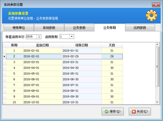163x121 pixels.
Task: Click the 起始日期 column header
Action: tap(43, 45)
